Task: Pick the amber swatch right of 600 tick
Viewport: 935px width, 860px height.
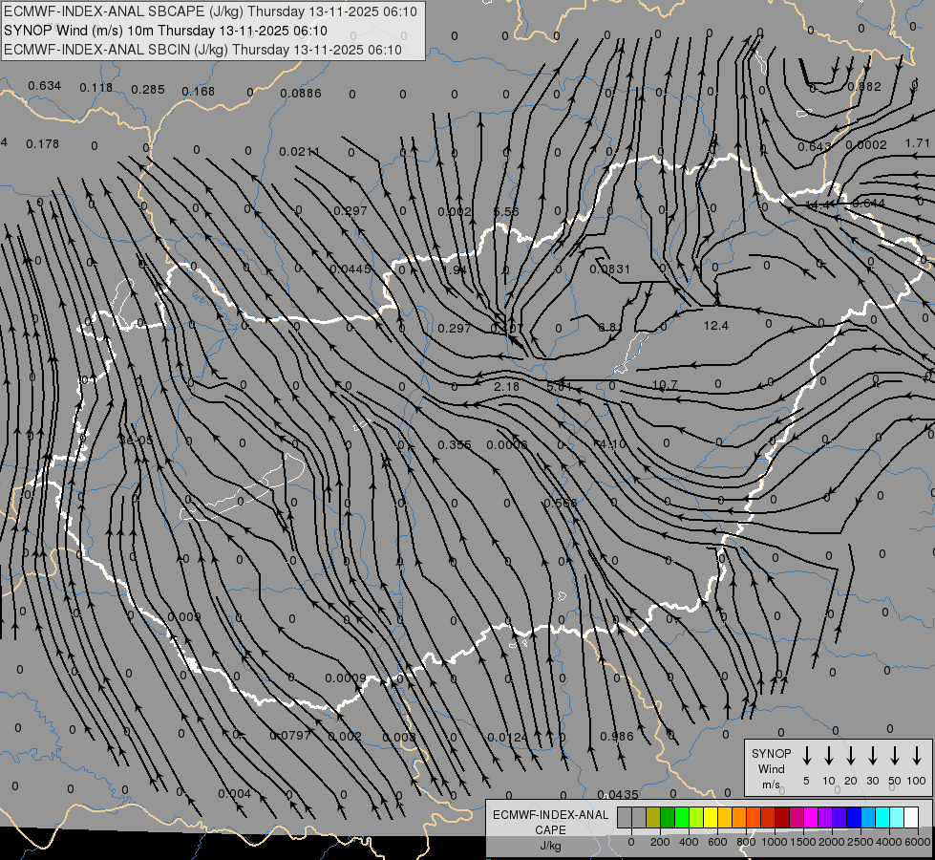Action: (x=725, y=817)
